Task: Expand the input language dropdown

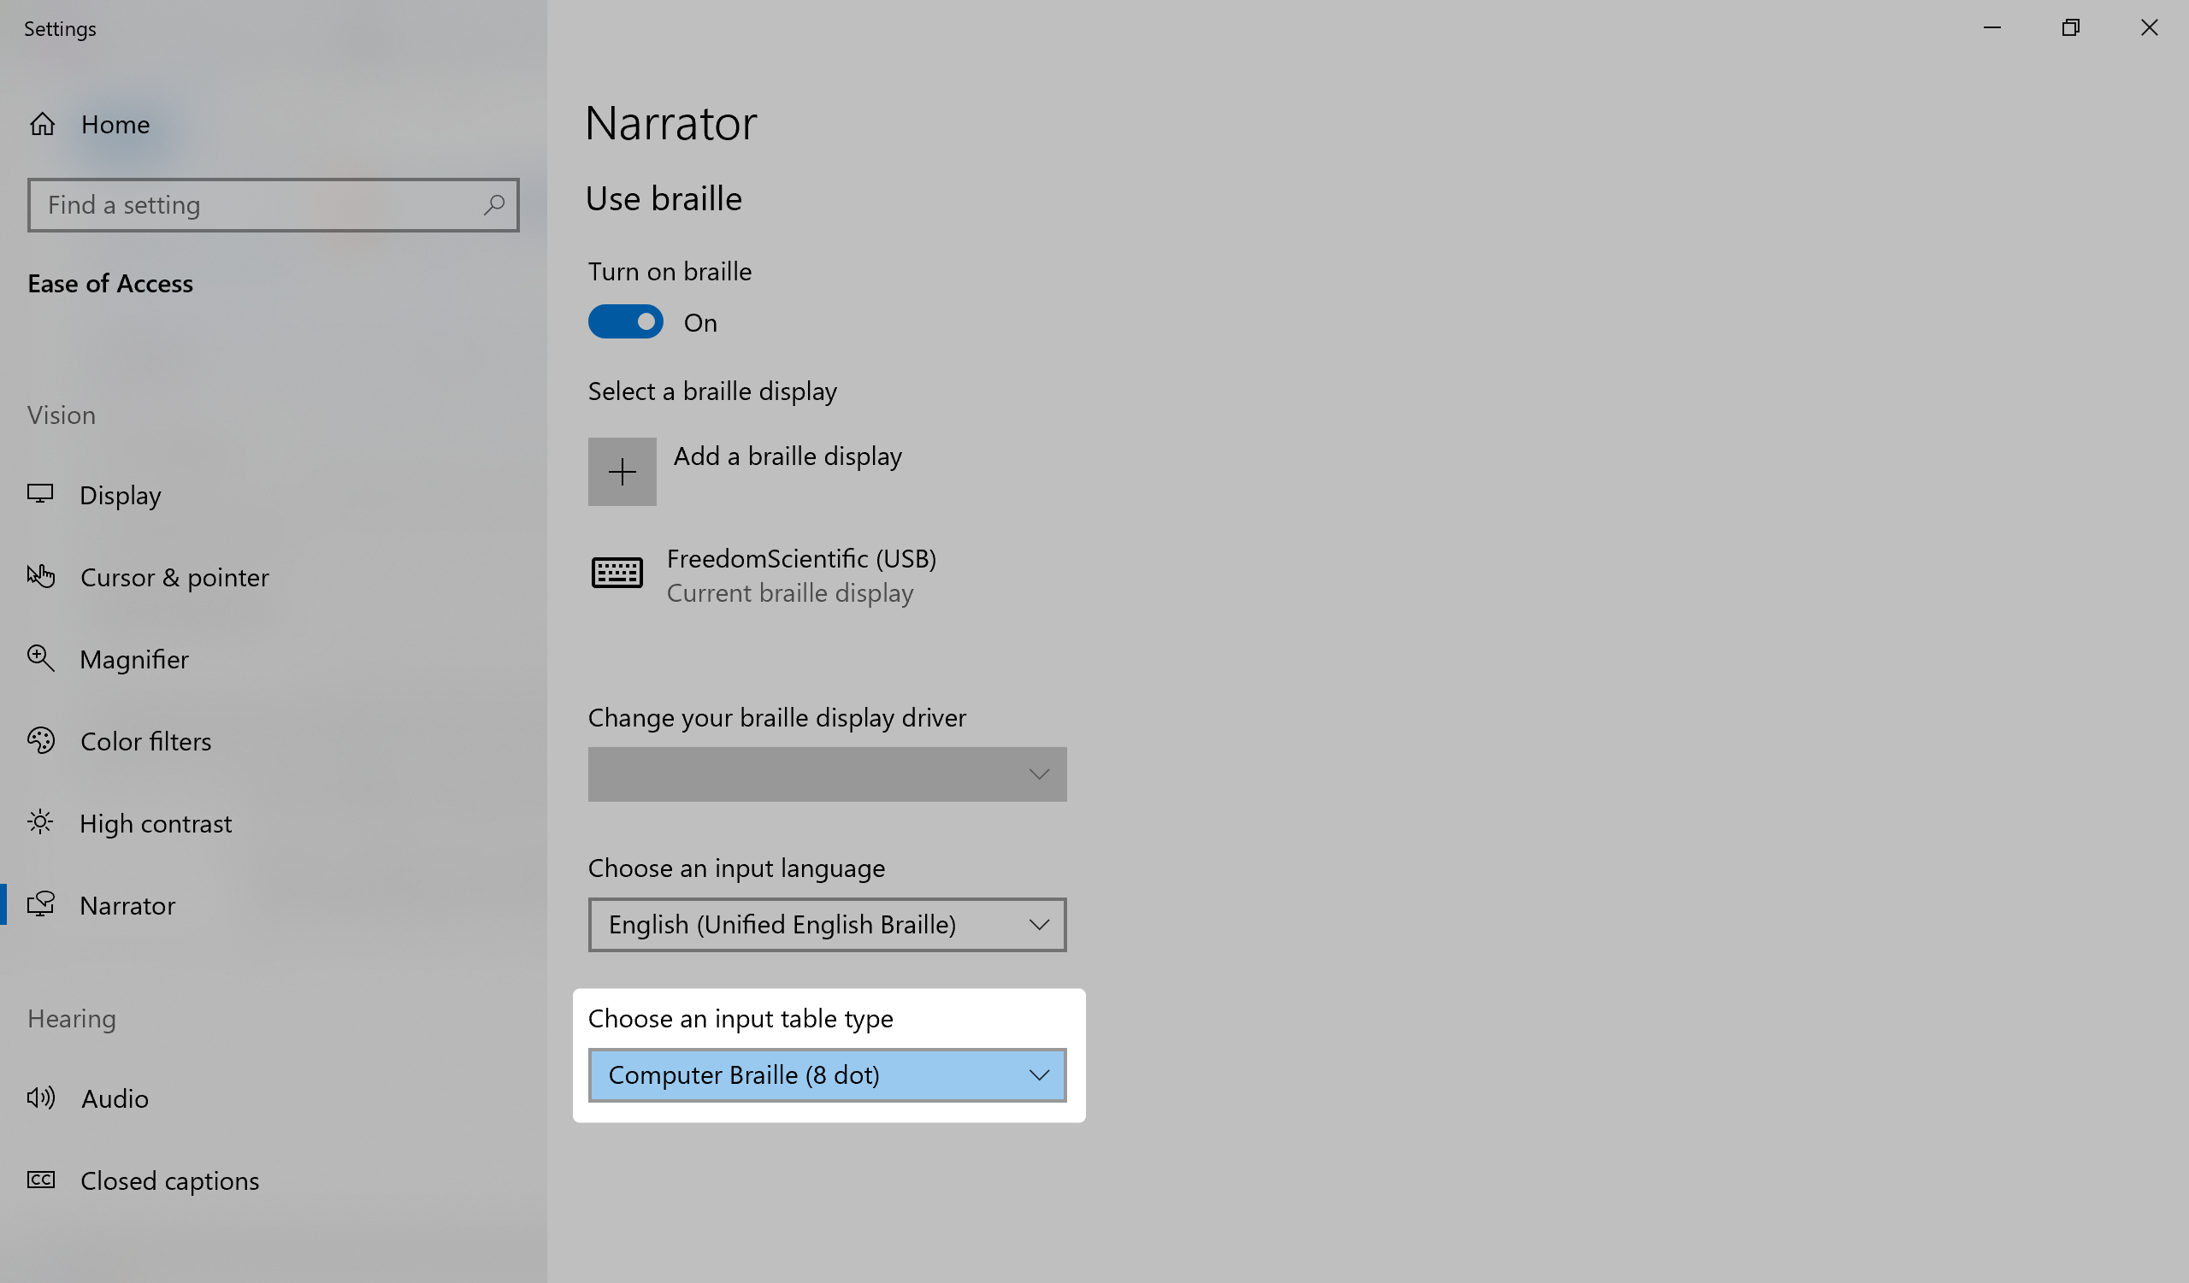Action: [826, 925]
